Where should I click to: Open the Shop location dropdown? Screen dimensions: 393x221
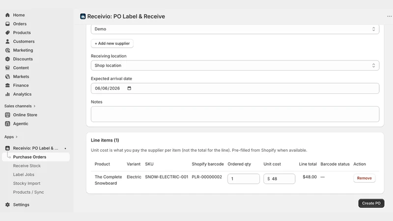pos(235,65)
